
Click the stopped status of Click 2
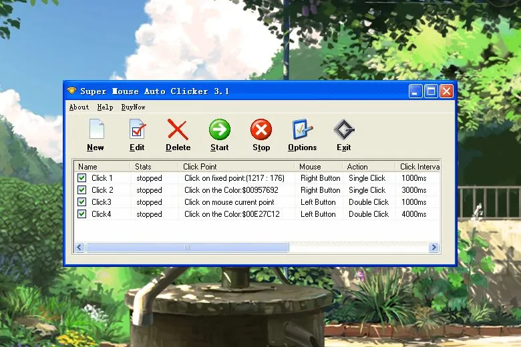tap(149, 190)
